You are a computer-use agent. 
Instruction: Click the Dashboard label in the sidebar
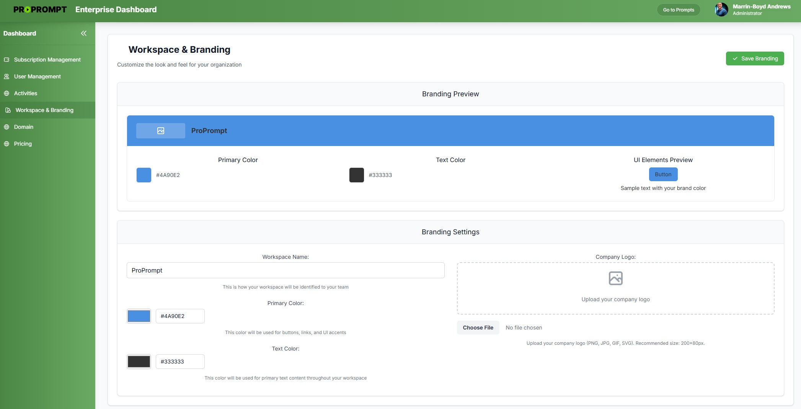(x=20, y=33)
